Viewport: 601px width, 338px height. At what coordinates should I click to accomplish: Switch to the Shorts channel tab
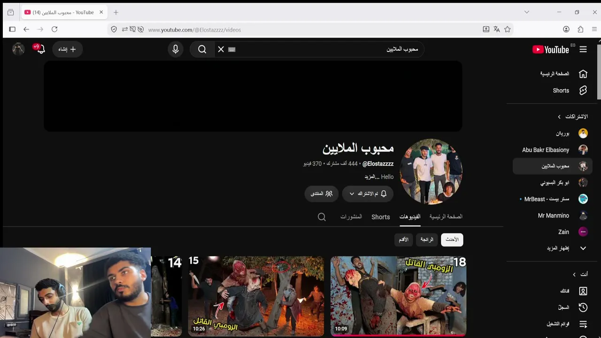click(381, 217)
